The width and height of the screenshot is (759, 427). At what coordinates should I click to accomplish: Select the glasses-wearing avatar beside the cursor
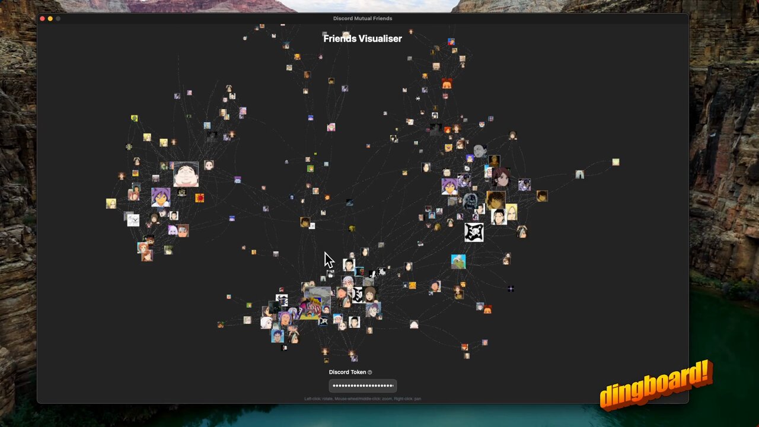pos(349,265)
